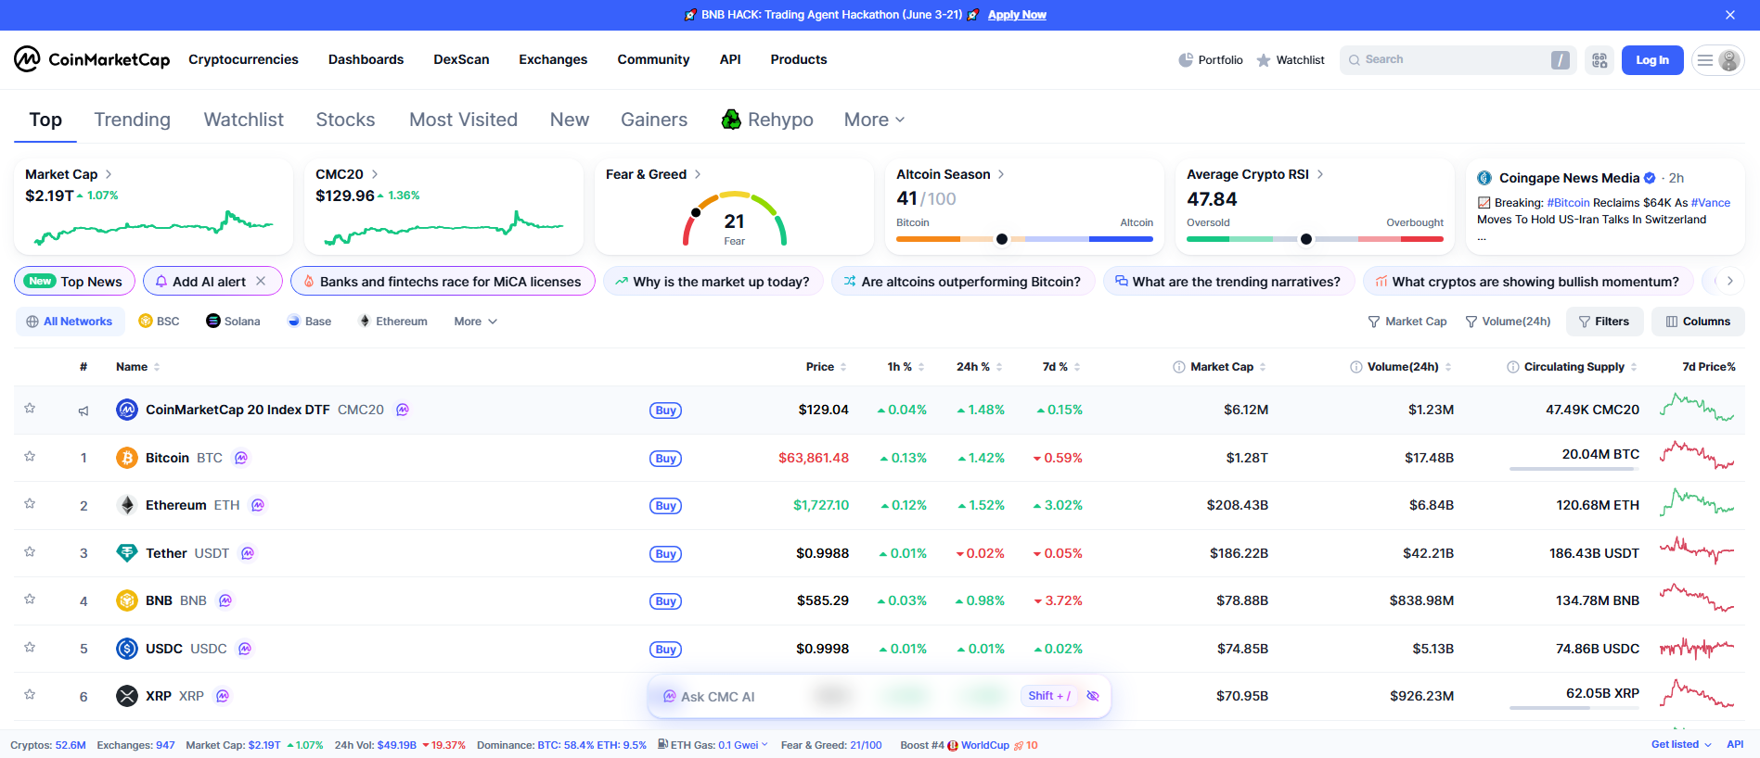Open Get listed dropdown in footer
Screen dimensions: 1760x758
tap(1681, 745)
